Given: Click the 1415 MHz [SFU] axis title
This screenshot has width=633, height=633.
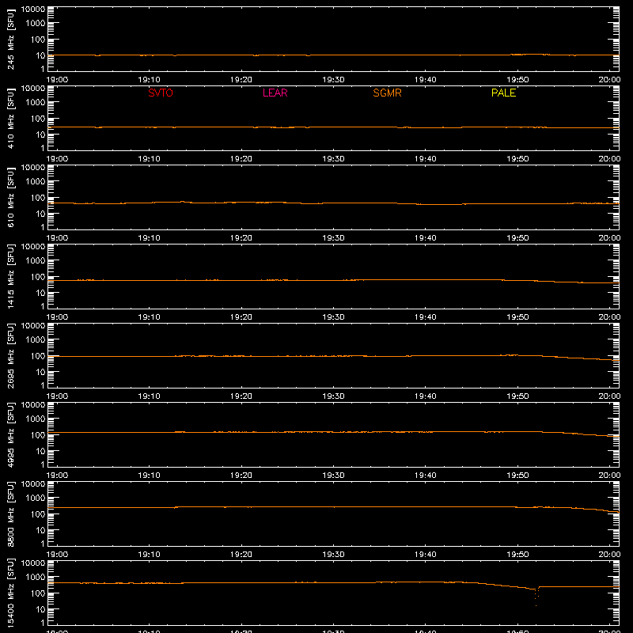Looking at the screenshot, I should (x=10, y=276).
